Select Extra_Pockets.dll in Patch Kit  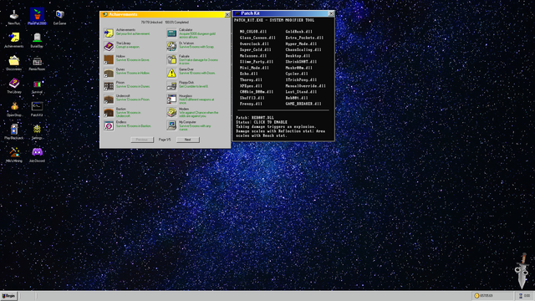(304, 38)
